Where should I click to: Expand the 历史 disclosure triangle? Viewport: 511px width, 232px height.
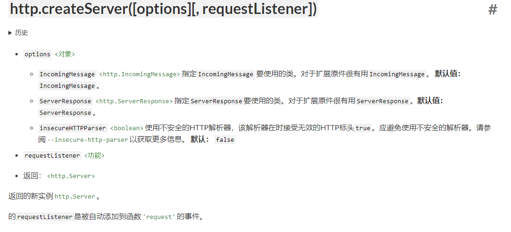coord(10,33)
